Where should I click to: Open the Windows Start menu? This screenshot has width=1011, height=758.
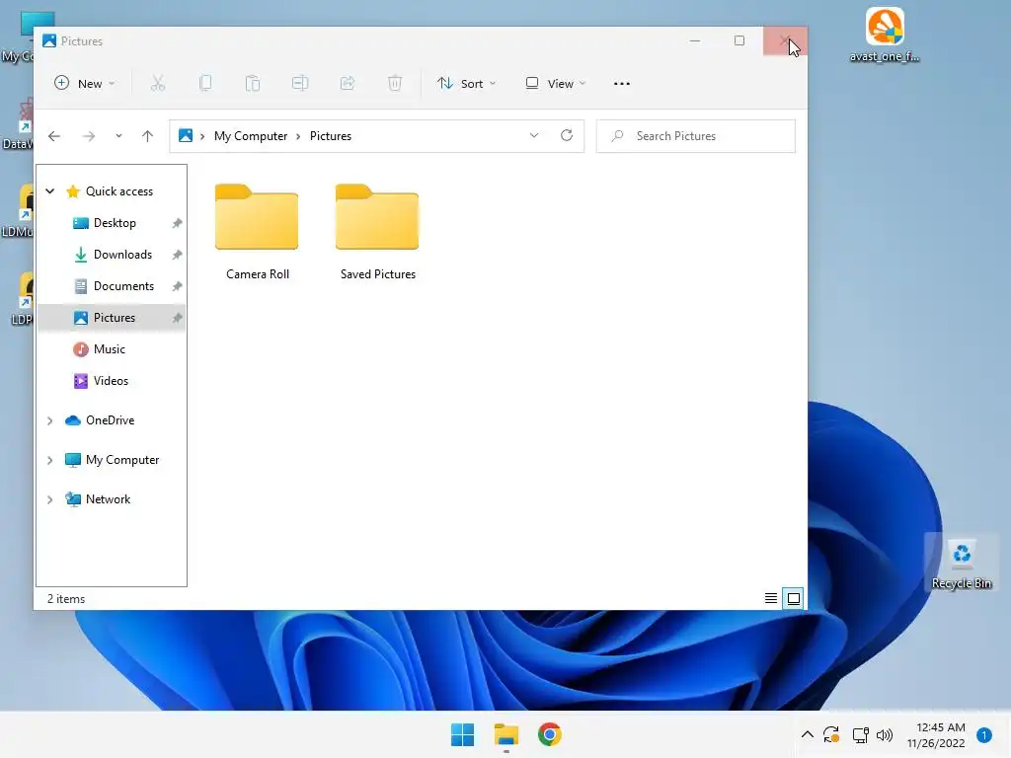pyautogui.click(x=462, y=734)
